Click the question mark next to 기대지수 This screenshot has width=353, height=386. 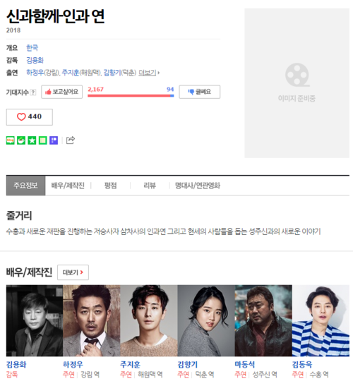[x=33, y=92]
